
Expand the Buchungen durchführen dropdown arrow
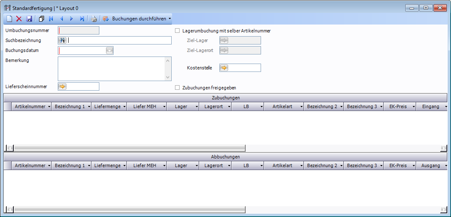pos(170,19)
